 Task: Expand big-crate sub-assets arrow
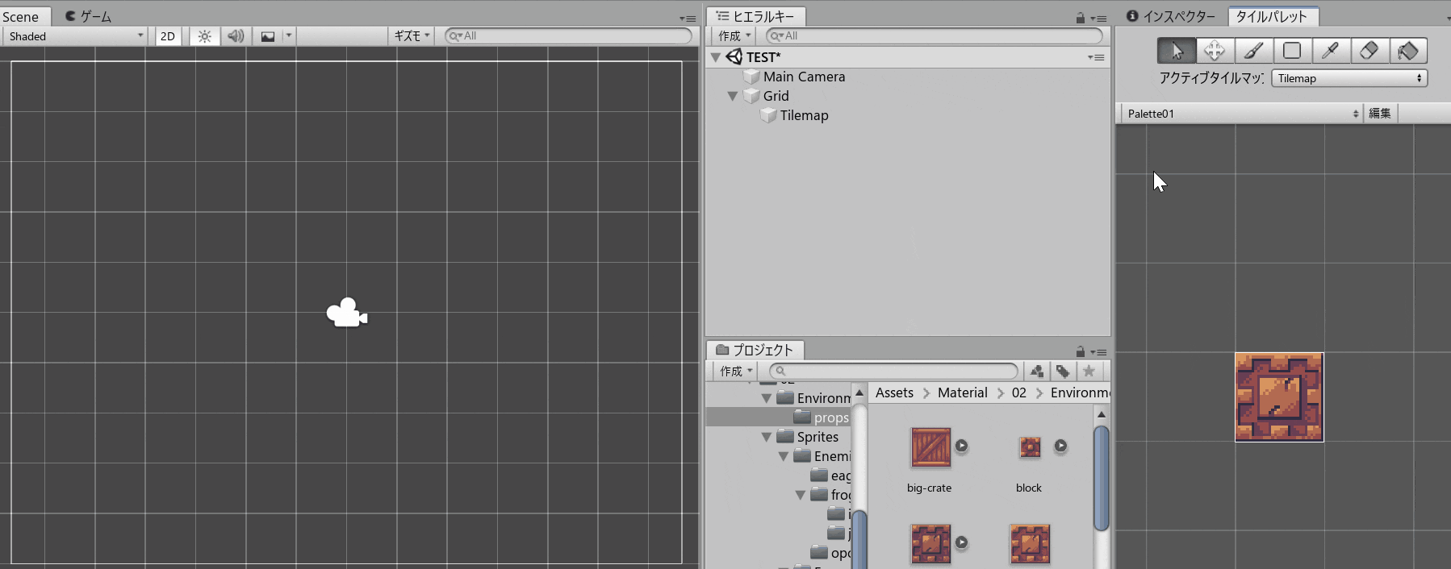[x=961, y=446]
